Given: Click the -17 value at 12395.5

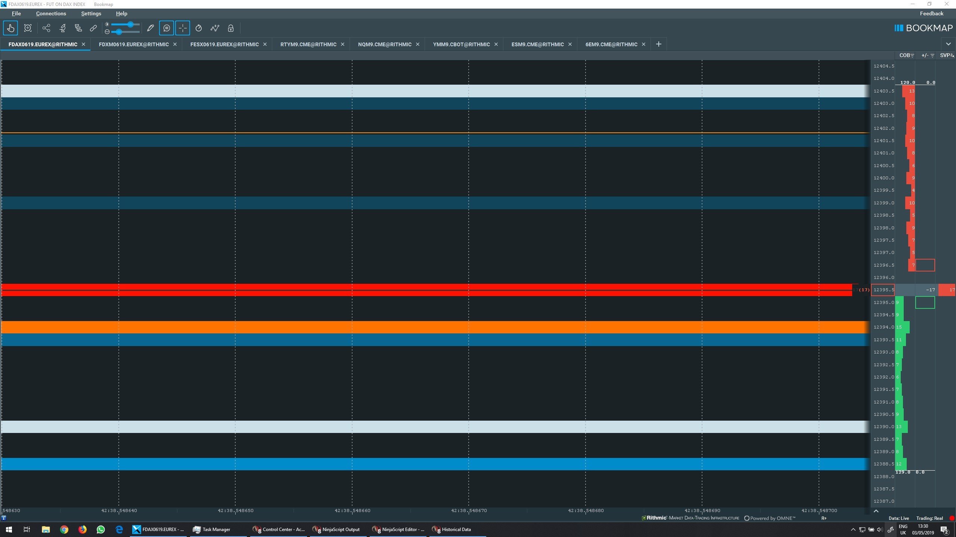Looking at the screenshot, I should [x=930, y=290].
